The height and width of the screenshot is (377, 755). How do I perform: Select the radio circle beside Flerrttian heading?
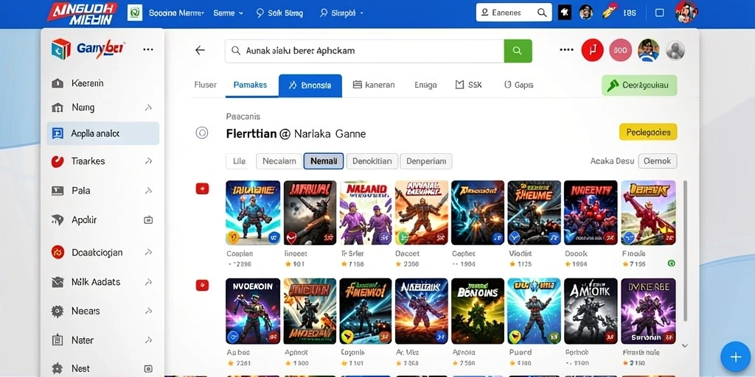(202, 133)
